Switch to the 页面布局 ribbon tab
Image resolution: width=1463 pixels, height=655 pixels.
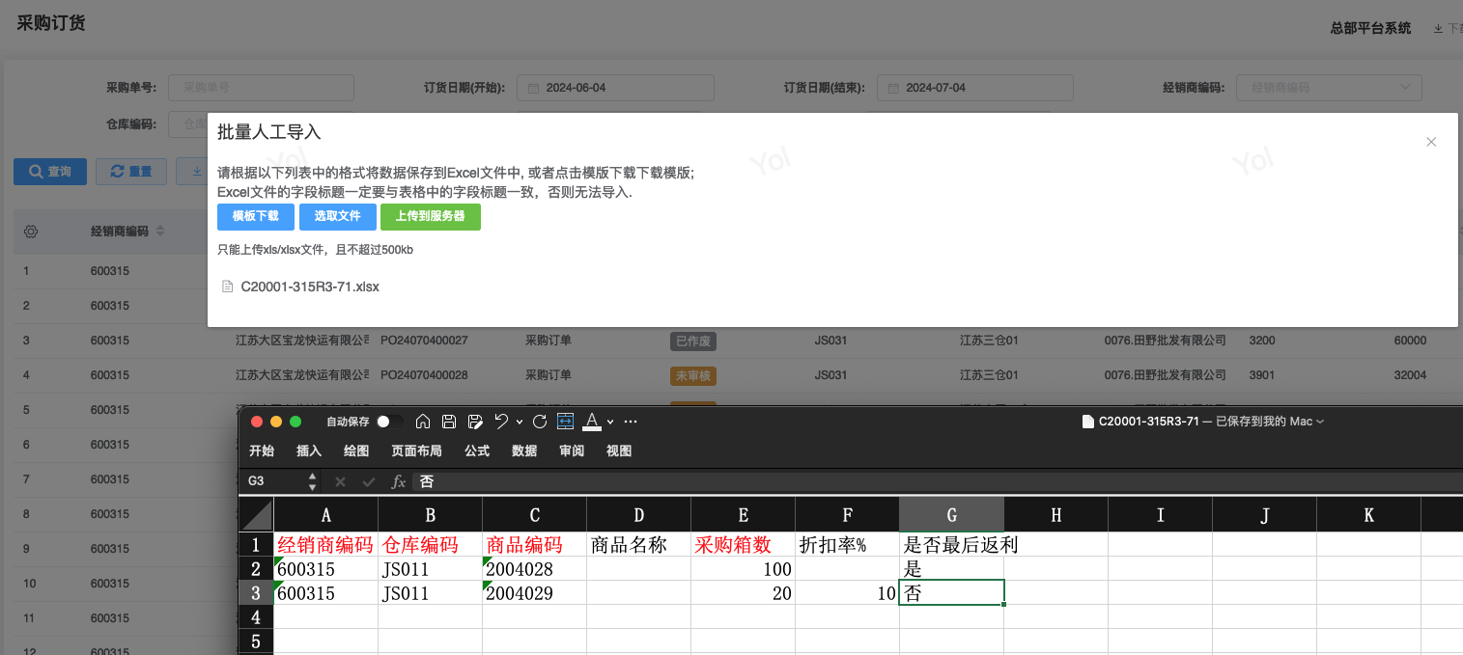pyautogui.click(x=416, y=450)
